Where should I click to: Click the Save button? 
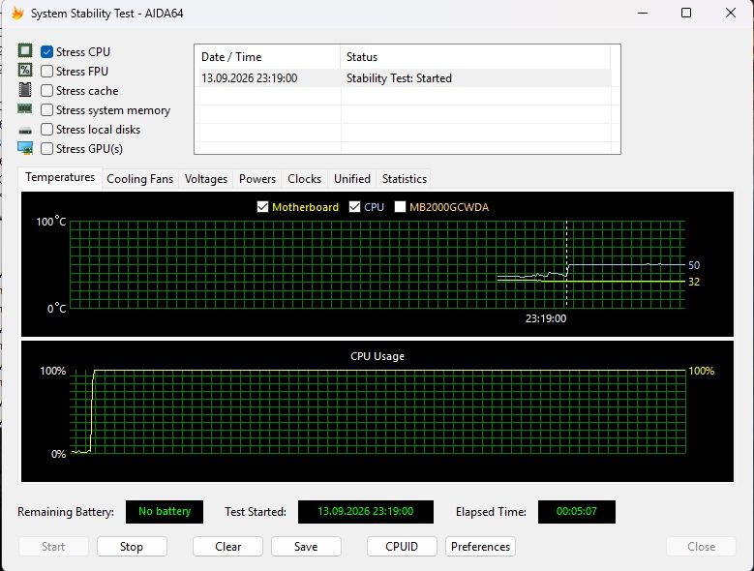(306, 547)
